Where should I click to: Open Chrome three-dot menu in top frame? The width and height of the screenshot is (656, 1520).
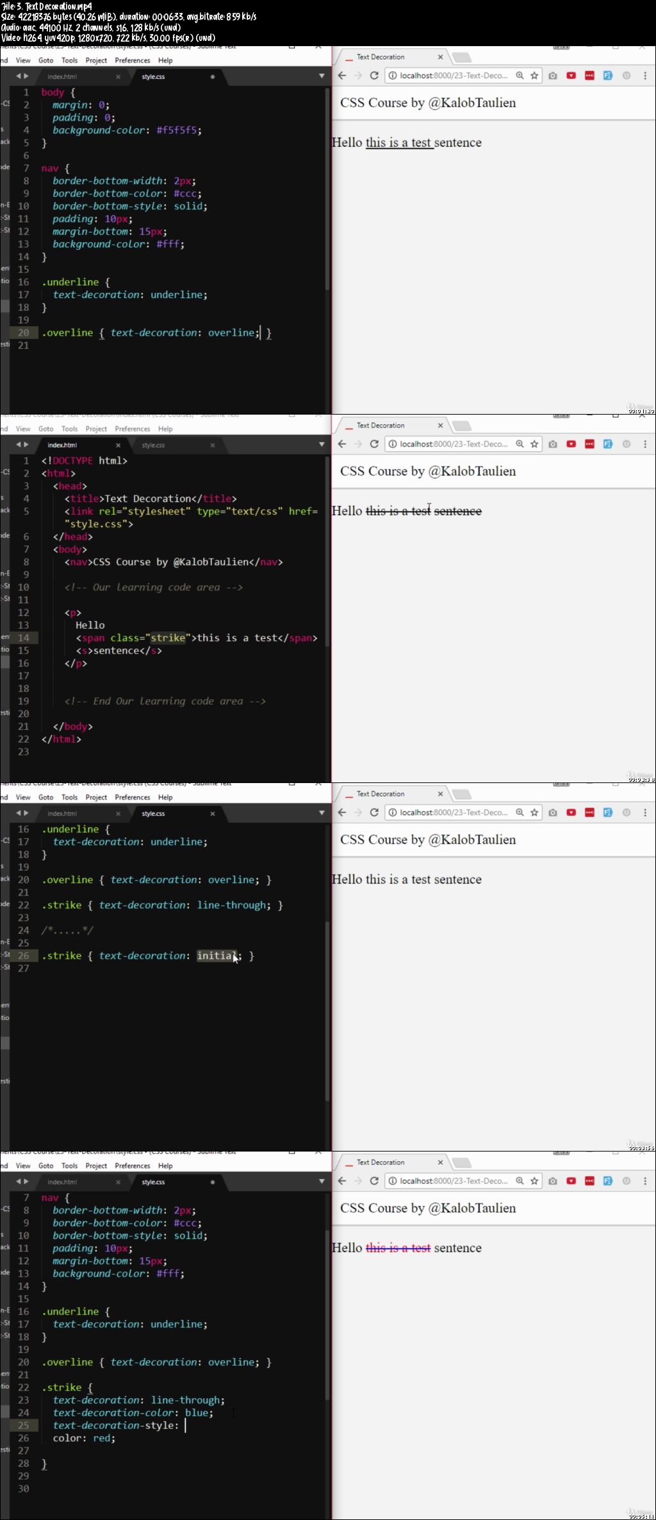[x=645, y=76]
